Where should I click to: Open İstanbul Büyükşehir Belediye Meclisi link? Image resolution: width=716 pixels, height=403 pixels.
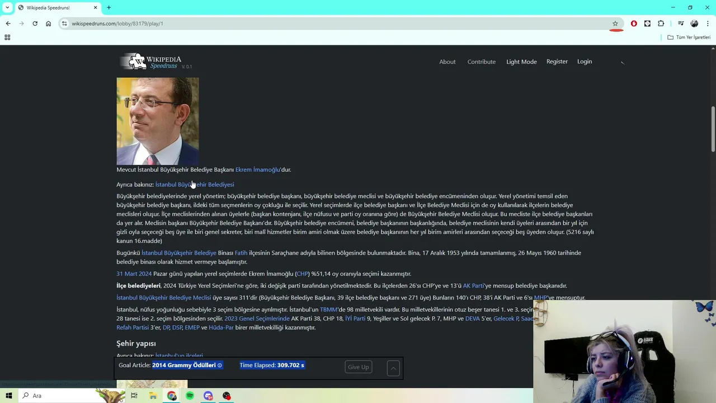(164, 298)
